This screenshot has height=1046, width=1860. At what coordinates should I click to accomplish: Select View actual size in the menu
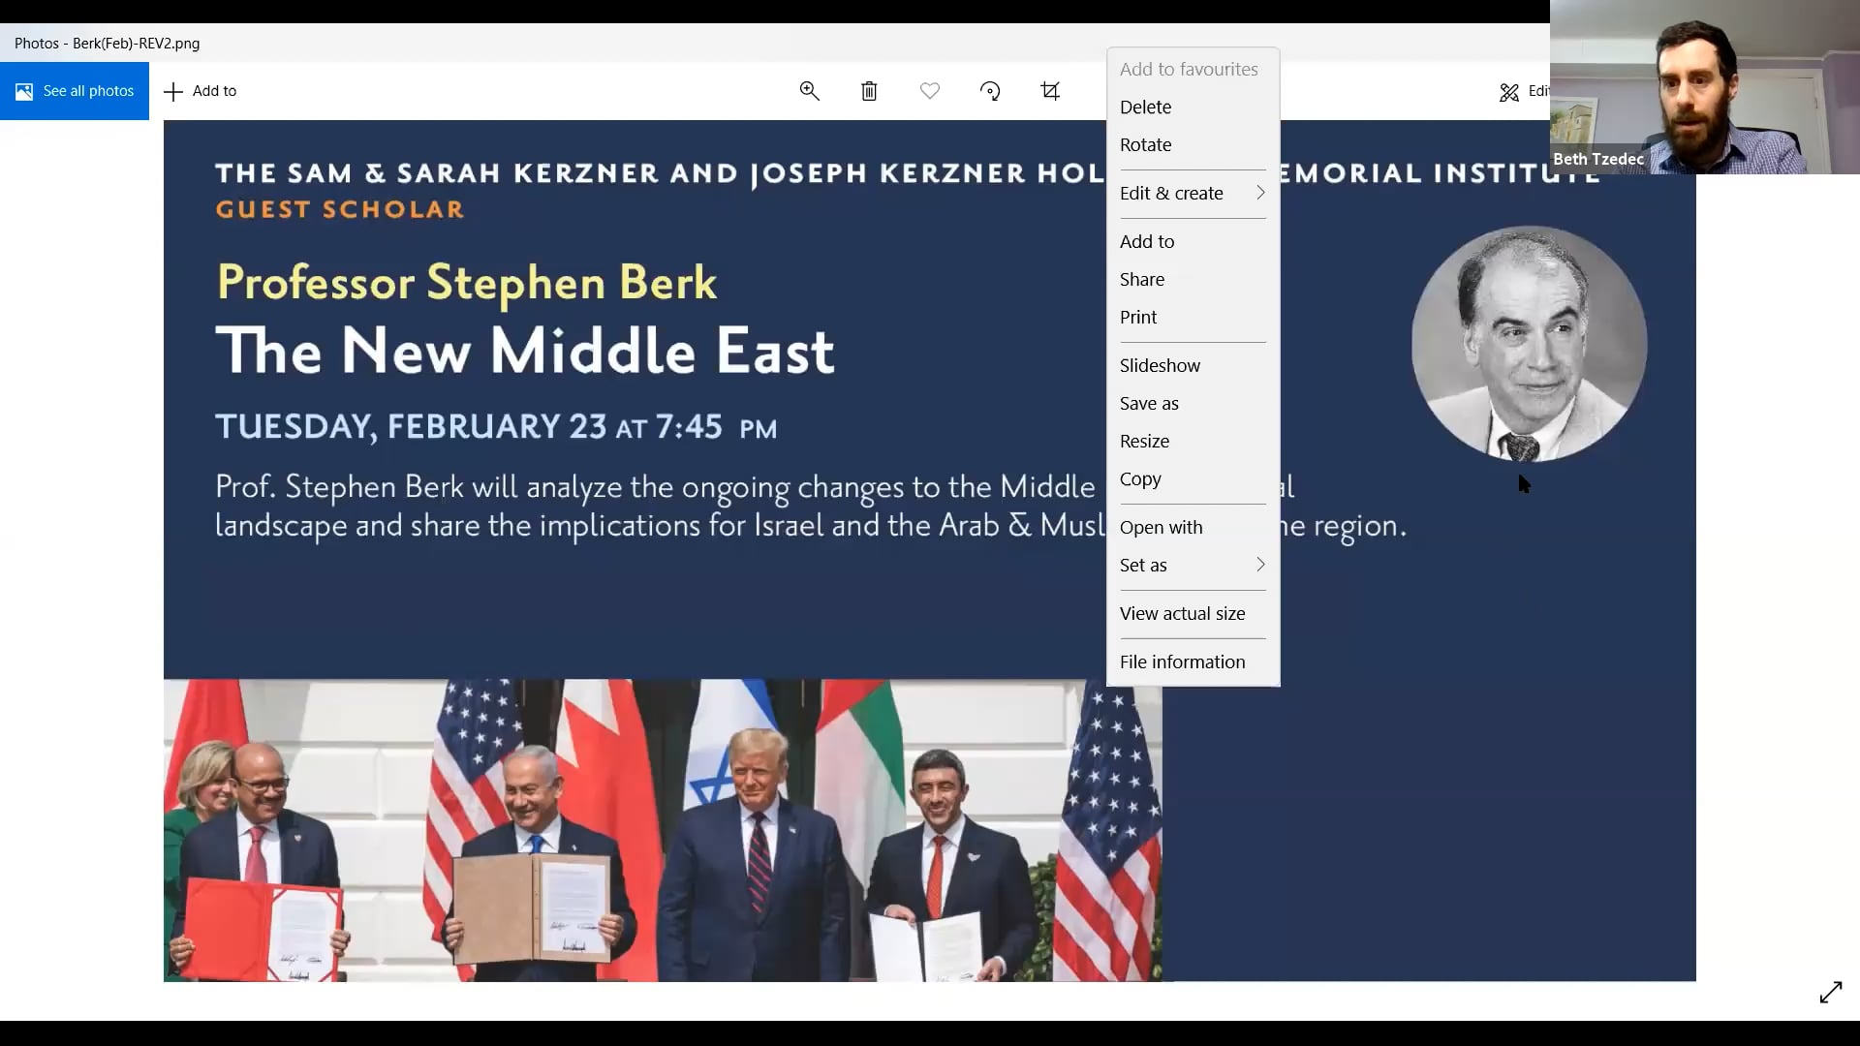click(x=1182, y=613)
